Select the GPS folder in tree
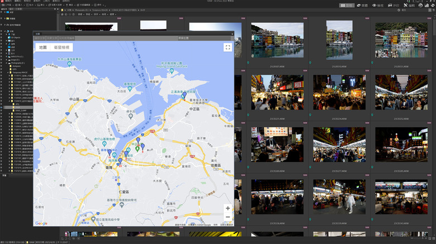 tap(13, 69)
